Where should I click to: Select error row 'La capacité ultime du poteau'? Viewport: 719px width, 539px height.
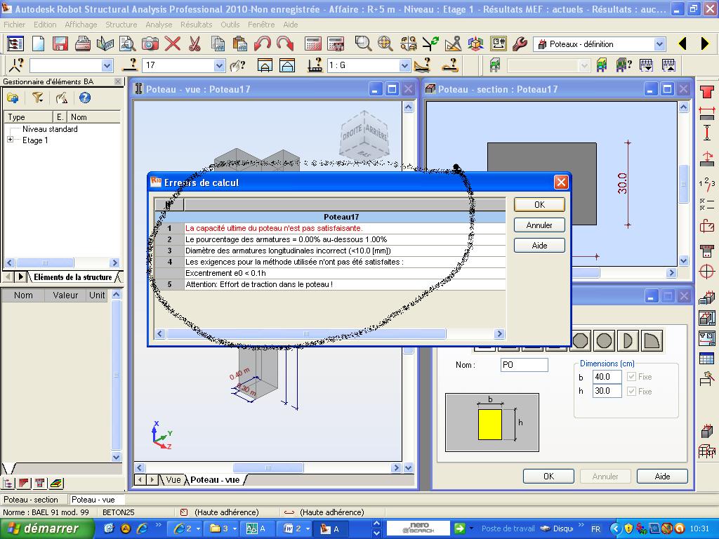(x=330, y=228)
